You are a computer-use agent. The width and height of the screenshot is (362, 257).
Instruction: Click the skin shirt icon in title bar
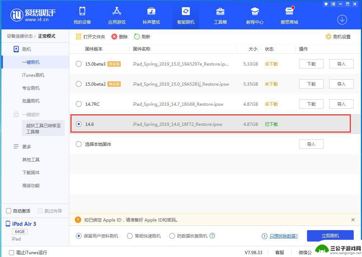pyautogui.click(x=326, y=4)
